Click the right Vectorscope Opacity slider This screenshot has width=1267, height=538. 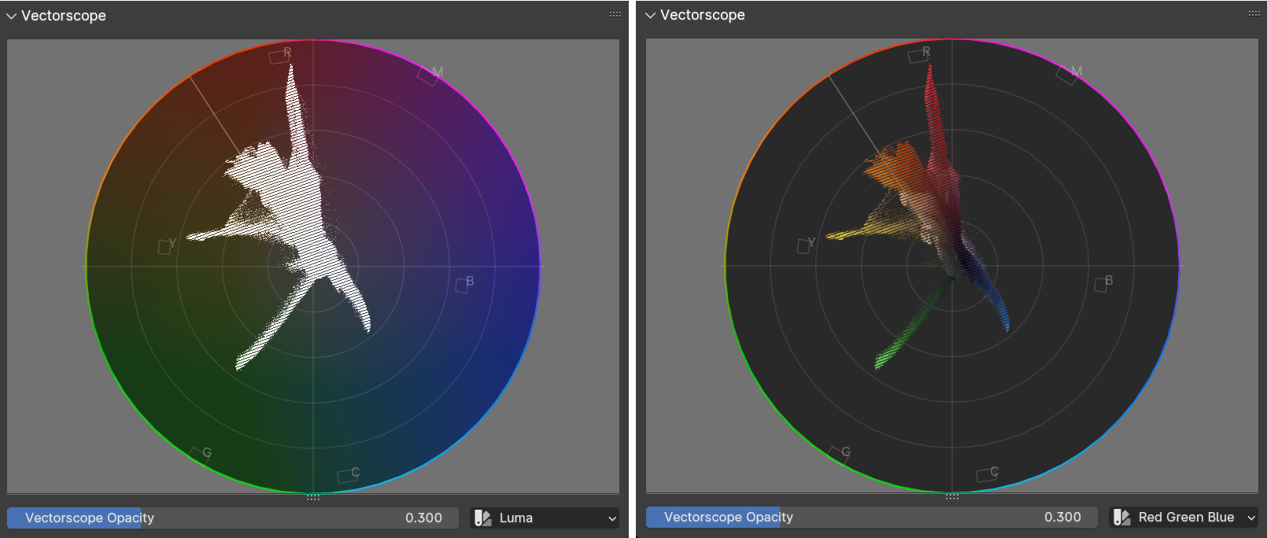tap(872, 517)
